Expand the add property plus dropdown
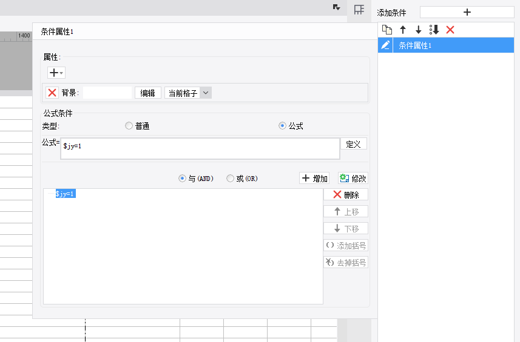This screenshot has height=342, width=520. tap(56, 73)
